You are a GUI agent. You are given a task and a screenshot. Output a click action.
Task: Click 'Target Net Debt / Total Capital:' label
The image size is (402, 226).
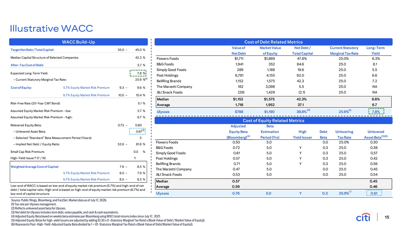32,50
